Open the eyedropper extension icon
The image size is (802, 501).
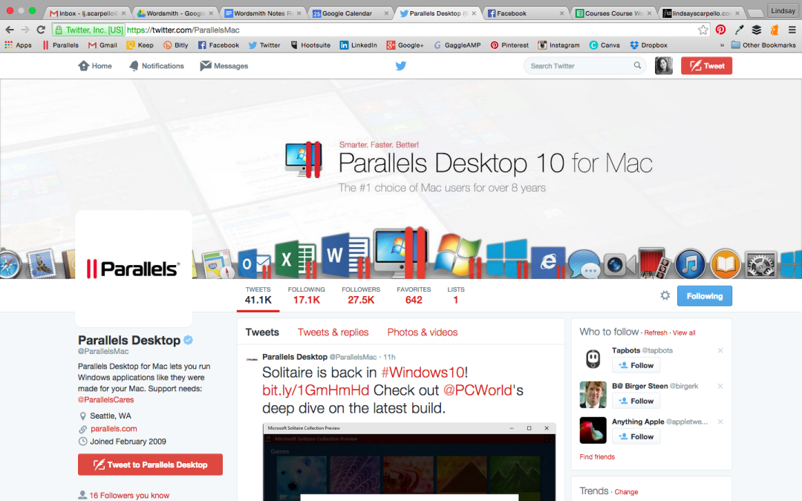coord(739,30)
